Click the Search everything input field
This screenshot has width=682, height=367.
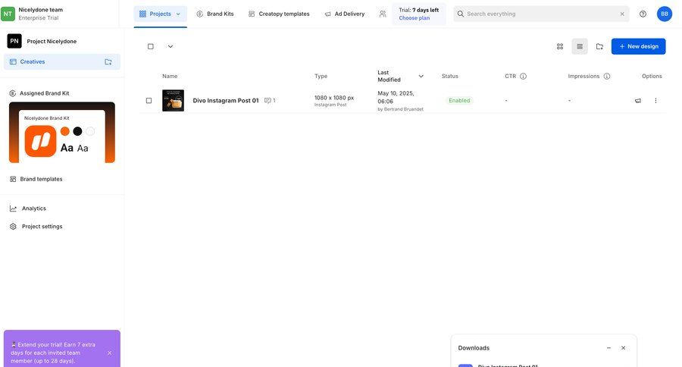click(x=540, y=14)
